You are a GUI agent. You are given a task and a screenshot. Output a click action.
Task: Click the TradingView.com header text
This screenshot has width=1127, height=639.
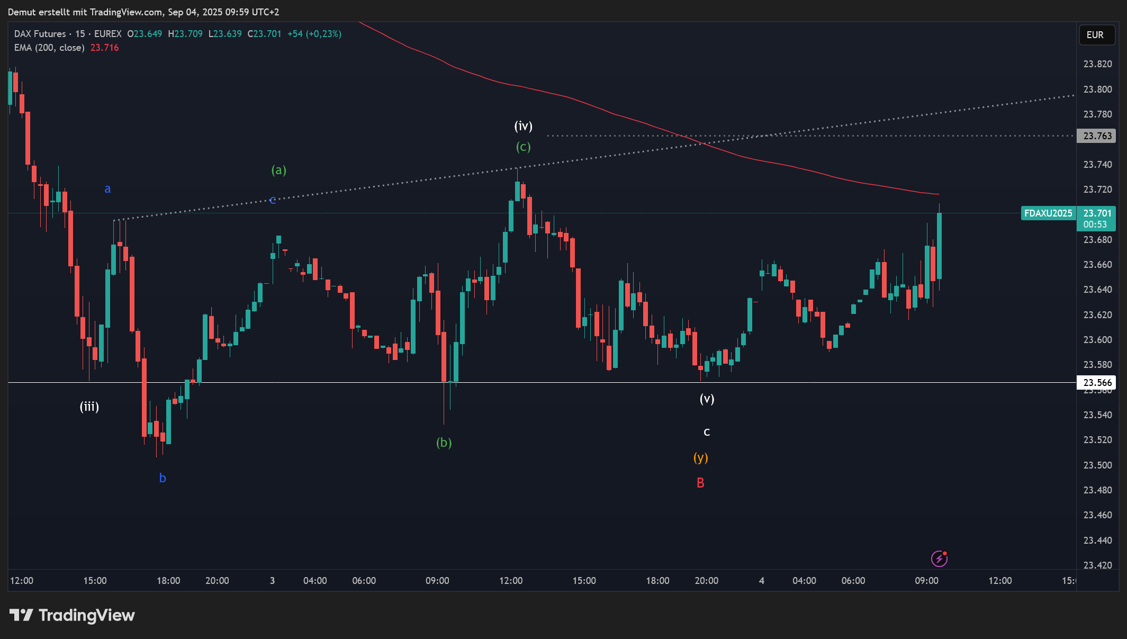(126, 12)
